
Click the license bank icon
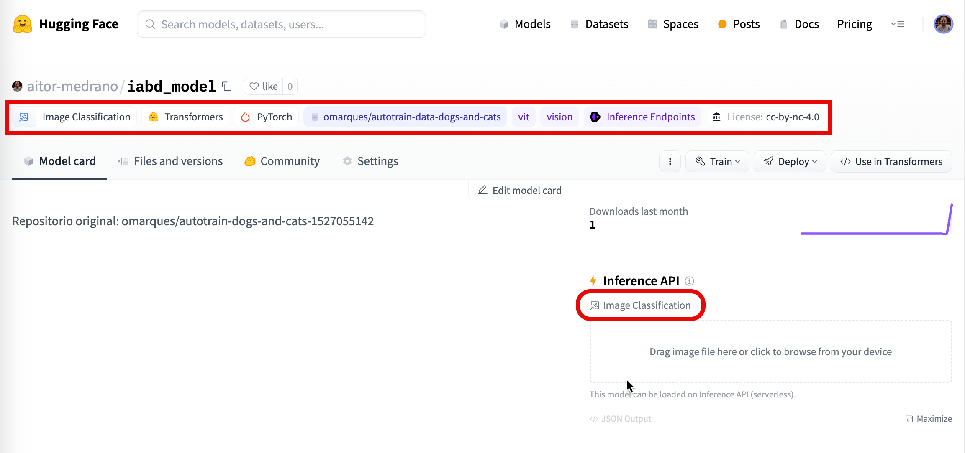pyautogui.click(x=716, y=117)
